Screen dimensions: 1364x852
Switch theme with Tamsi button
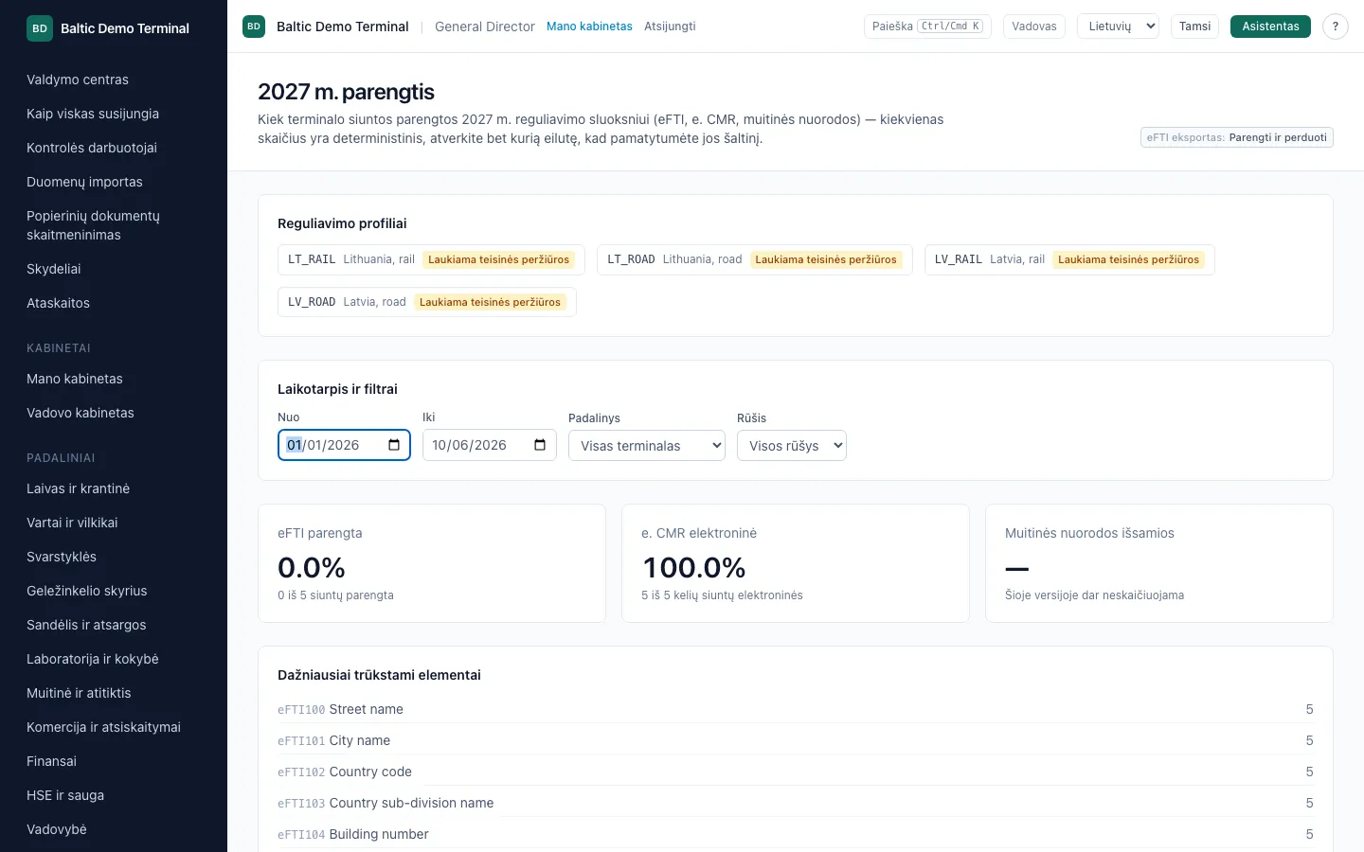click(1194, 27)
